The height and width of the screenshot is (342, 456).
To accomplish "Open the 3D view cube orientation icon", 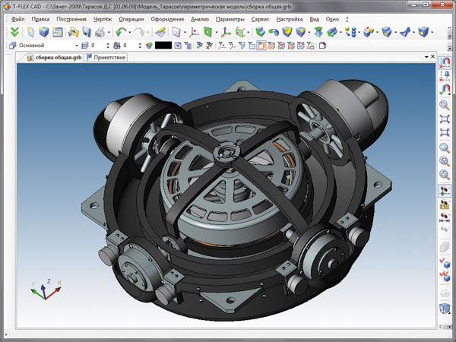I will 445,309.
